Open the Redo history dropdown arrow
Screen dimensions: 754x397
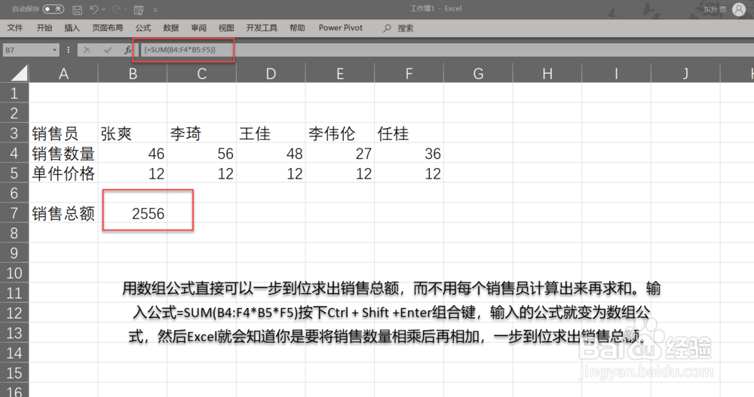click(x=125, y=10)
